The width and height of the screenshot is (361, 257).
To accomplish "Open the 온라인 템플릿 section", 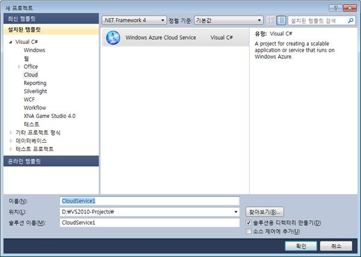I will pos(51,161).
